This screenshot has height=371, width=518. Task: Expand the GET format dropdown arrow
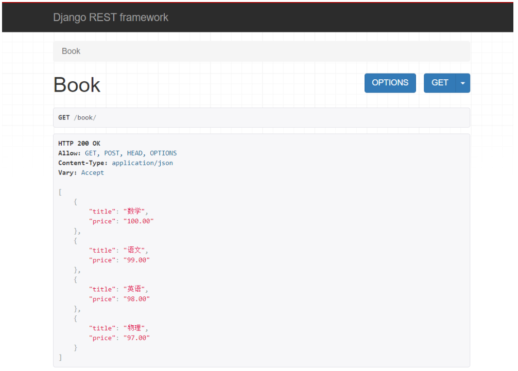click(x=463, y=83)
